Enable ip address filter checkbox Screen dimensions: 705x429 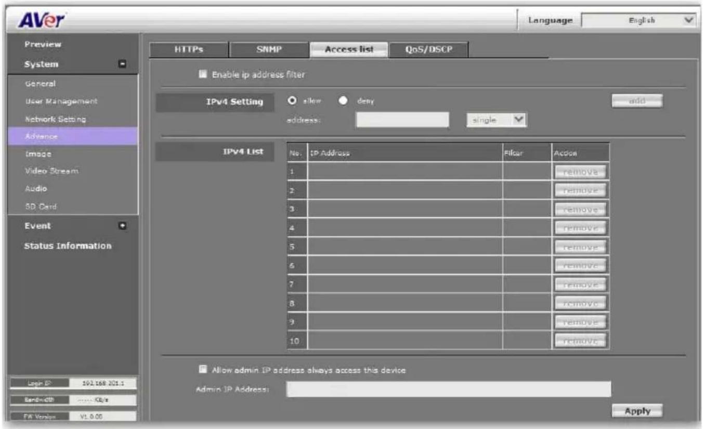203,75
